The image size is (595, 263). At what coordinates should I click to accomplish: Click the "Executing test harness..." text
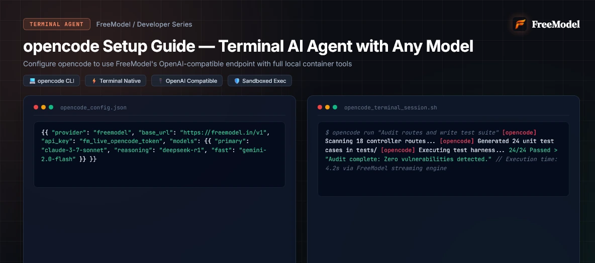462,150
